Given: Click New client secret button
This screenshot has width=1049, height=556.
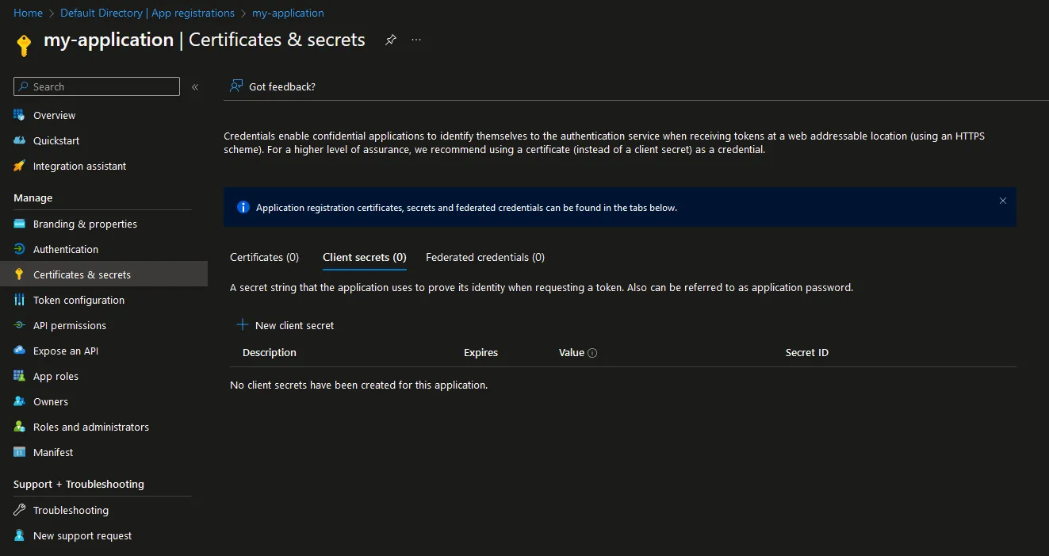Looking at the screenshot, I should (285, 325).
